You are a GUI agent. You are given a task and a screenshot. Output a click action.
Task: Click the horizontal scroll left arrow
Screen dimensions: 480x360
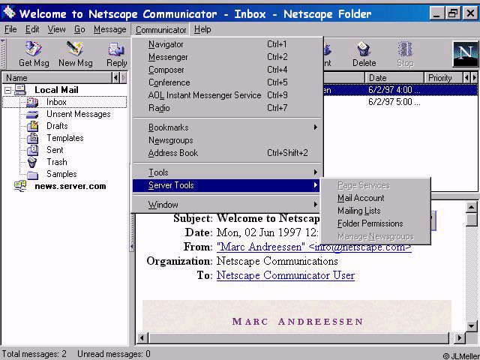tap(142, 338)
